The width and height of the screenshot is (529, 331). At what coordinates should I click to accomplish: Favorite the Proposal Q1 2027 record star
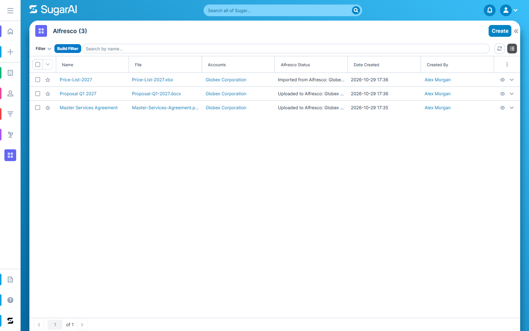[48, 94]
